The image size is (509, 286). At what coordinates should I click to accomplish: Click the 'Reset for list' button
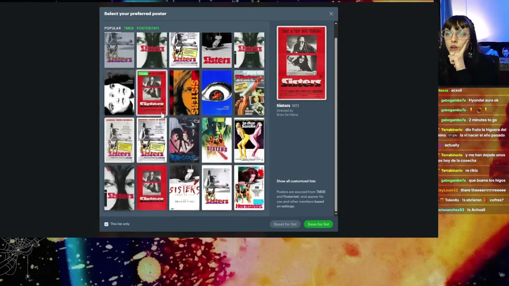pos(285,224)
